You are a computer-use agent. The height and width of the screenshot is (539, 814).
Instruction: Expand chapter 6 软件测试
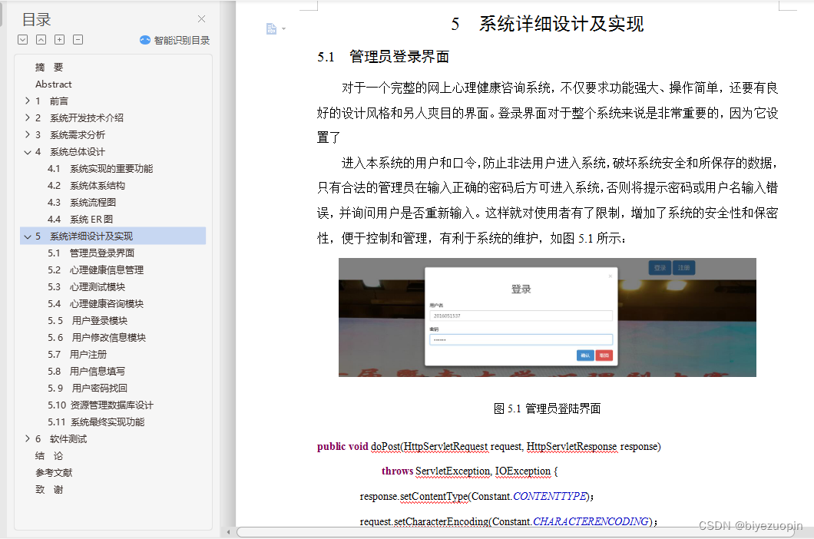pyautogui.click(x=28, y=438)
